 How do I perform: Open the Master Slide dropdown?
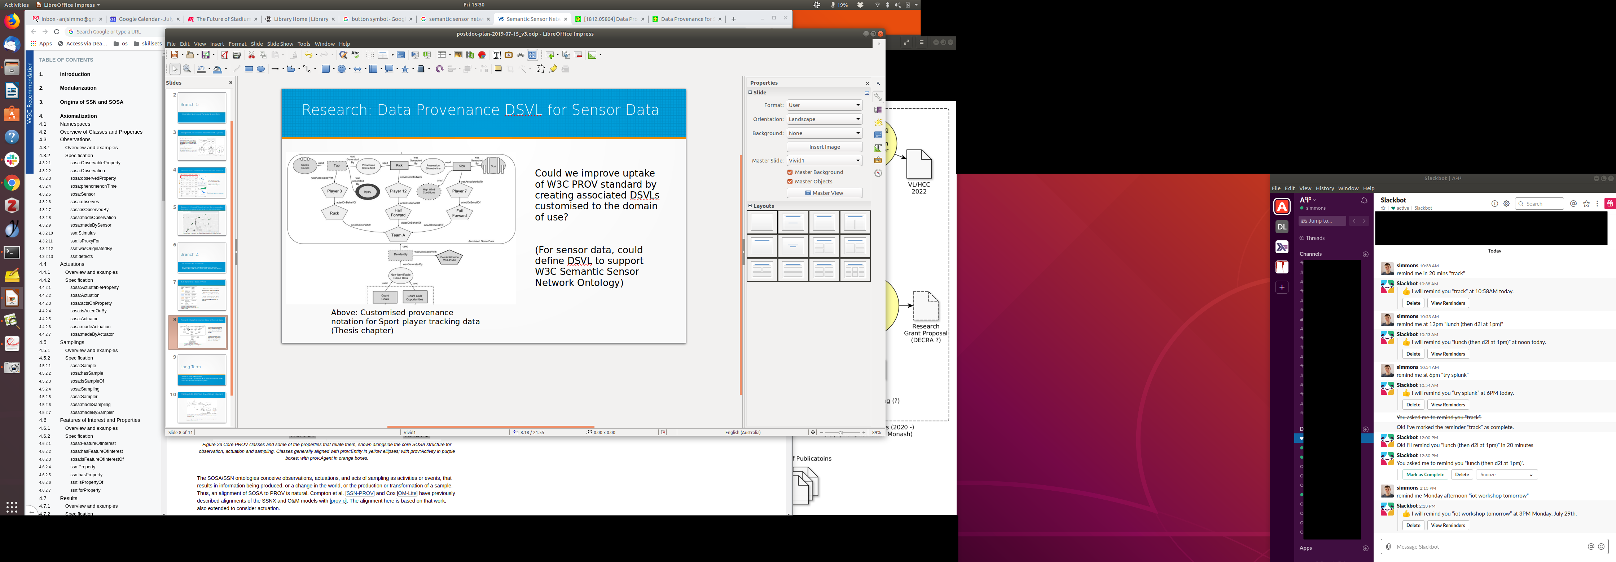(824, 161)
